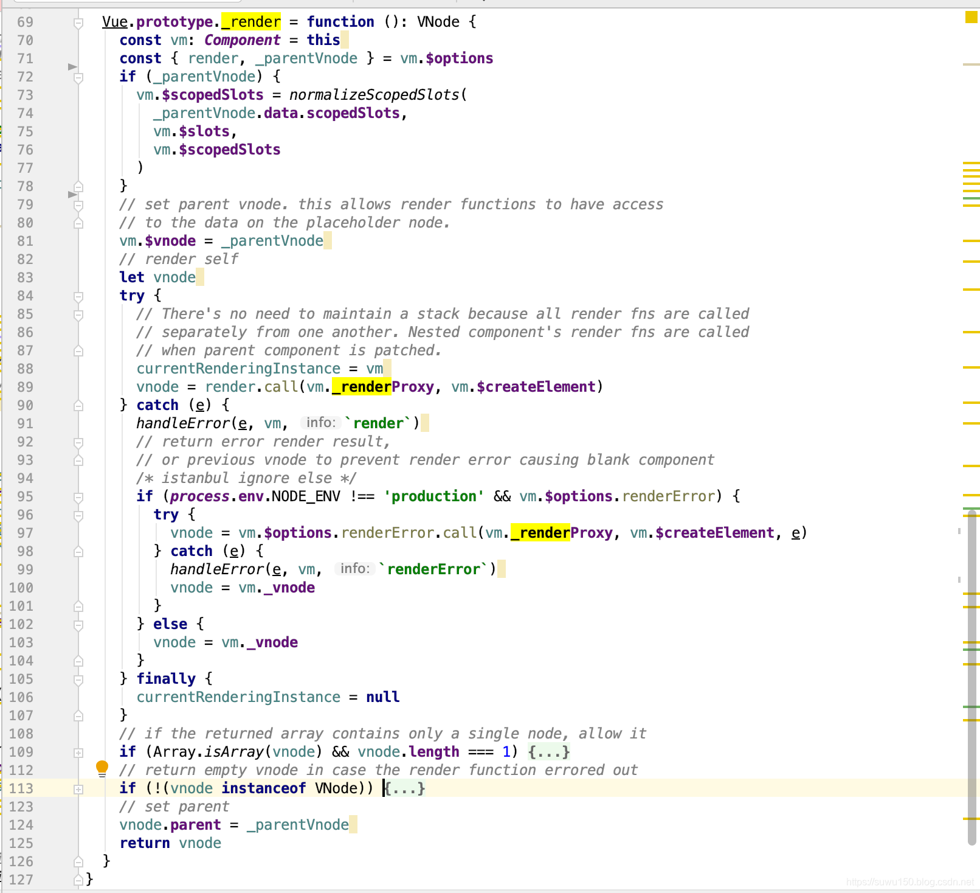Screen dimensions: 980x893
Task: Click handleError call with `renderError` argument
Action: pyautogui.click(x=333, y=569)
